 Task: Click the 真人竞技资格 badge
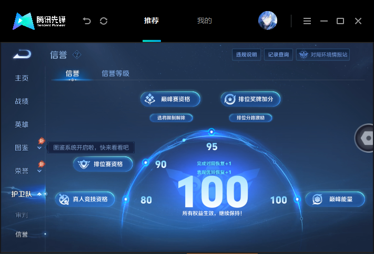click(85, 199)
